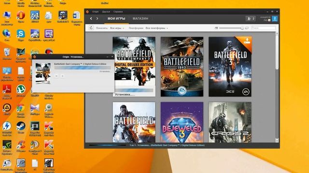Select the Battlefield 1942 game cover
The height and width of the screenshot is (173, 309).
click(x=182, y=67)
